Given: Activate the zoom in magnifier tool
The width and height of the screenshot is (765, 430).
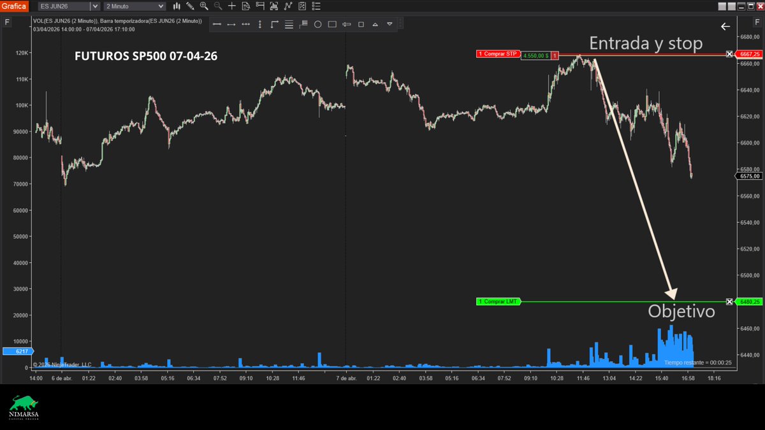Looking at the screenshot, I should (204, 6).
